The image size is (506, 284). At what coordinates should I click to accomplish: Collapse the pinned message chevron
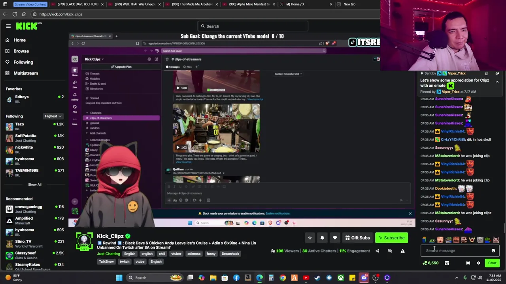497,82
